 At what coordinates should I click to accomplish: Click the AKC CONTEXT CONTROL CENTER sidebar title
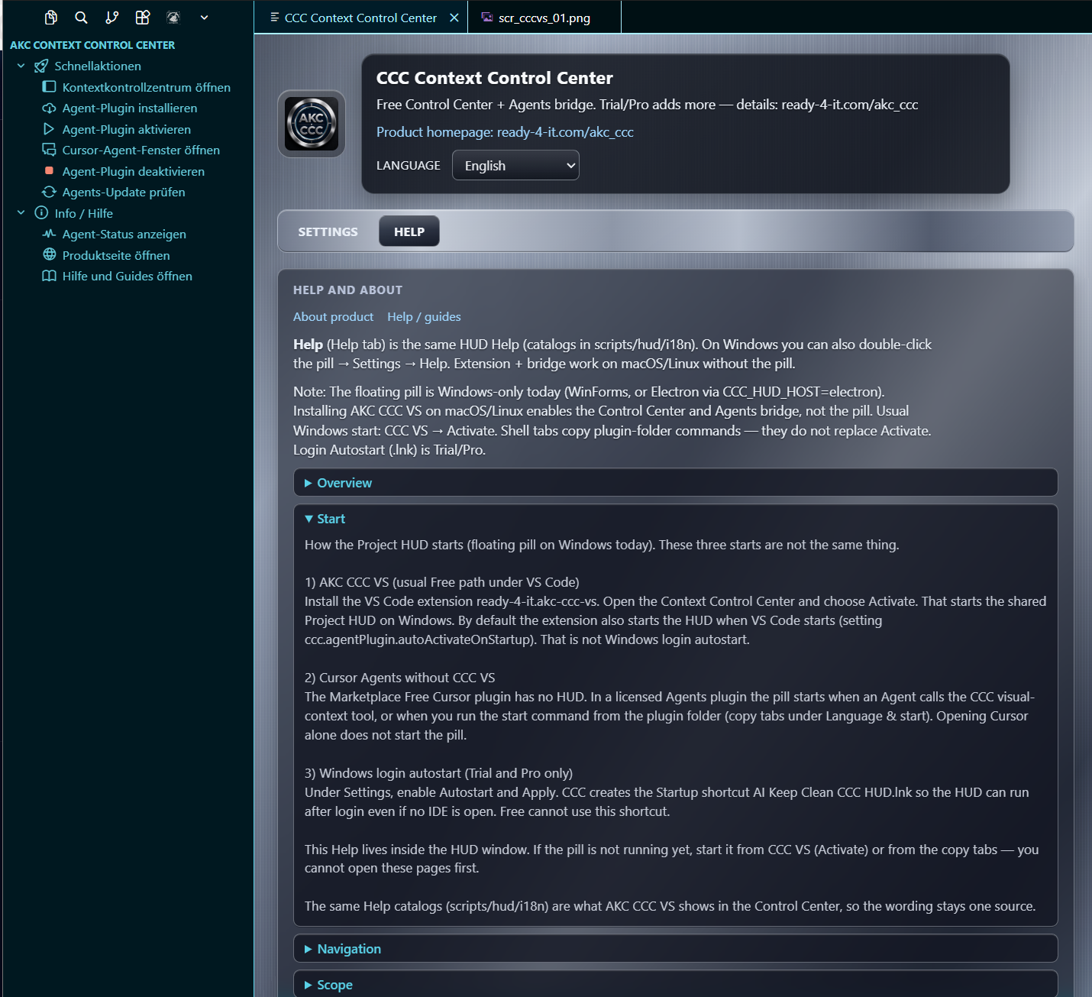[x=92, y=45]
